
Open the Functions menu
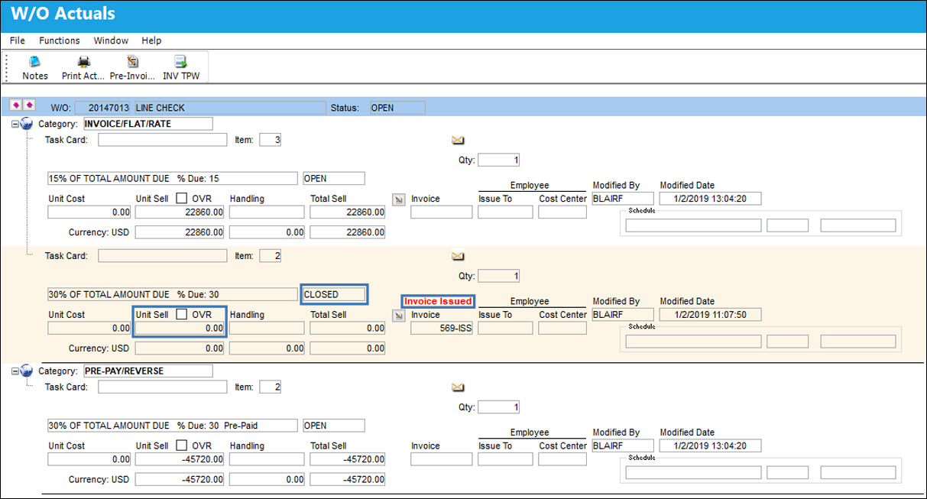tap(60, 41)
